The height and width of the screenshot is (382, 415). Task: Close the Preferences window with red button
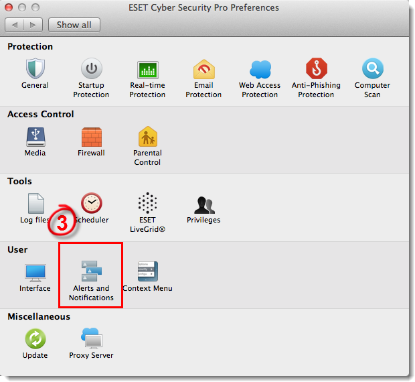point(9,7)
